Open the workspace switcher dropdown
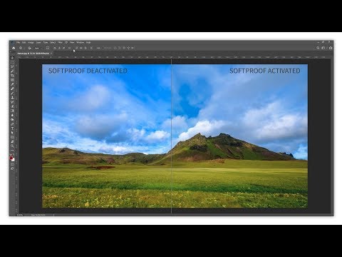Viewport: 342px width, 257px height. (x=323, y=48)
